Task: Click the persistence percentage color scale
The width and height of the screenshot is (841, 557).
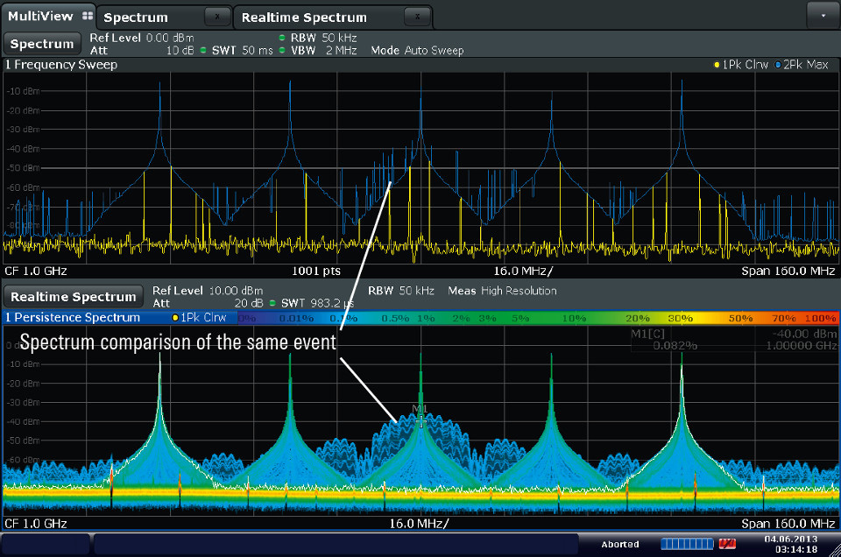Action: [x=536, y=318]
